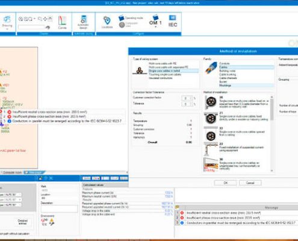Open the zoom options dropdown arrow
The height and width of the screenshot is (241, 298).
click(x=34, y=19)
